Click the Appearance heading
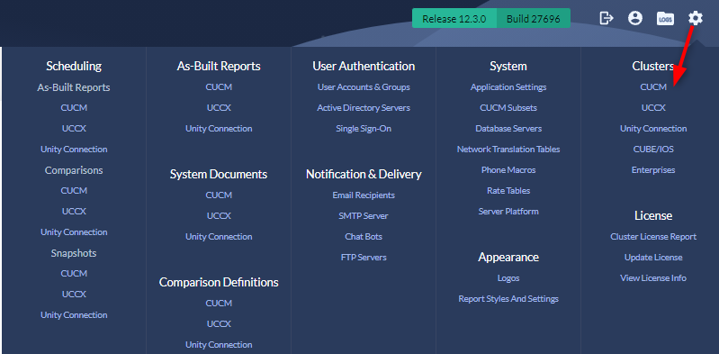The height and width of the screenshot is (354, 719). [508, 257]
